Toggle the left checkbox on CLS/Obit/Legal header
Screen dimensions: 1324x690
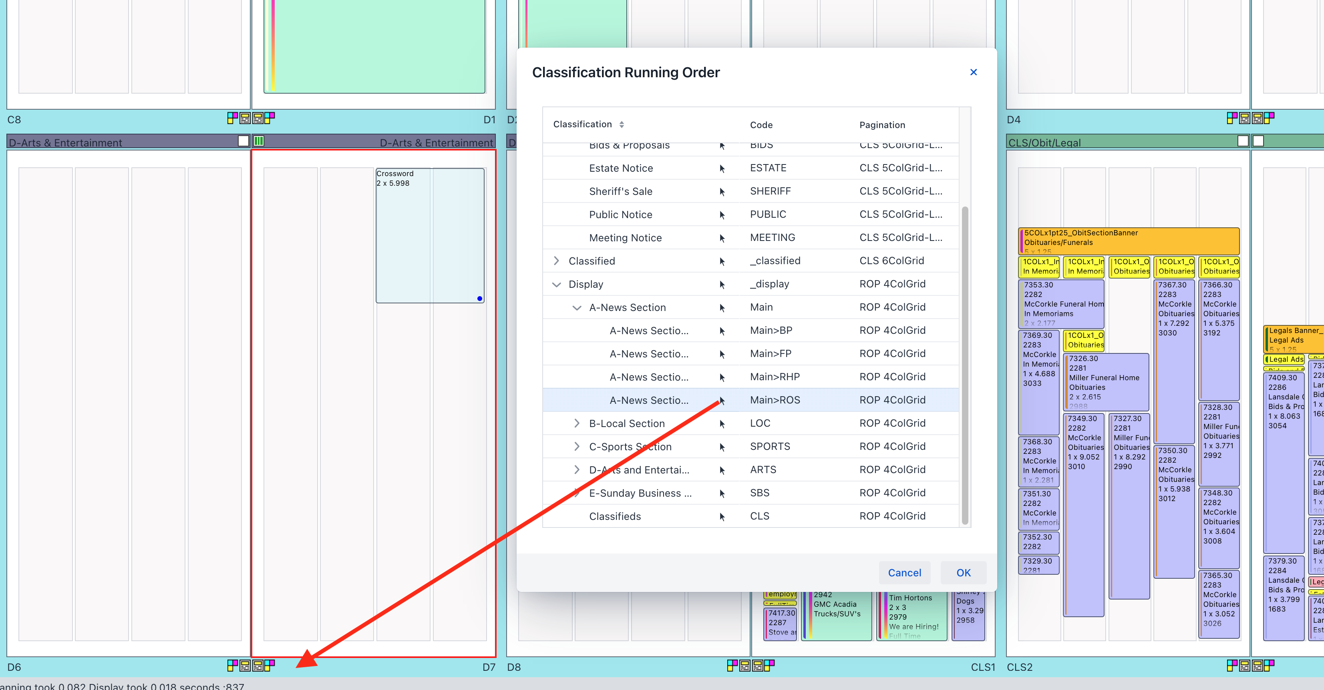1243,141
